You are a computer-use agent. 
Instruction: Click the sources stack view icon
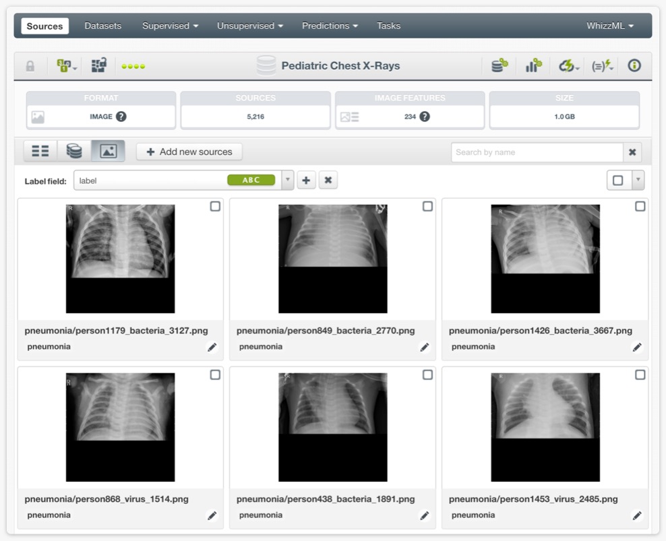(x=74, y=152)
